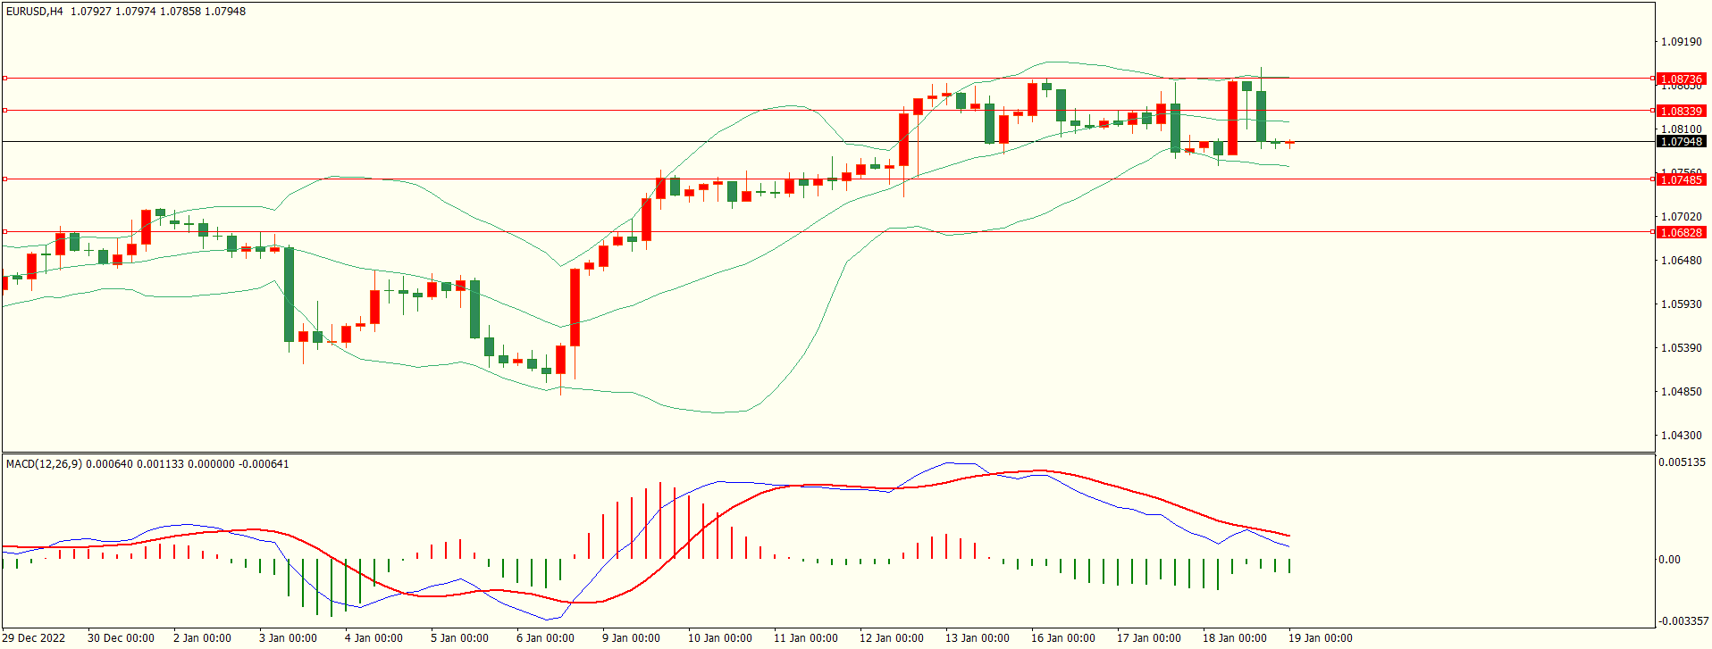Click the 1.07020 price scale label

point(1681,217)
